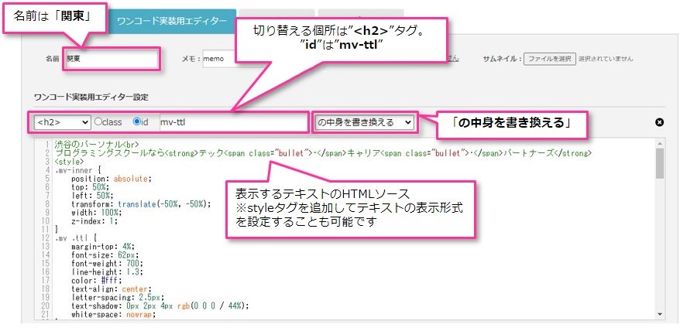This screenshot has width=680, height=328.
Task: Click the mv-ttl selector input field
Action: 232,123
